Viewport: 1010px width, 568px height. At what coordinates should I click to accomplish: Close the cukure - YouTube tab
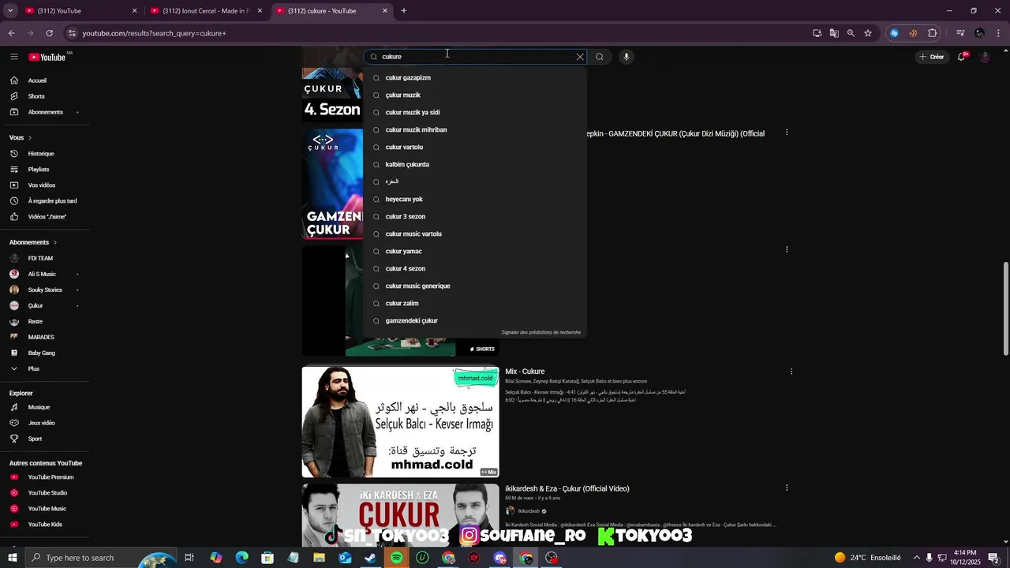click(385, 11)
